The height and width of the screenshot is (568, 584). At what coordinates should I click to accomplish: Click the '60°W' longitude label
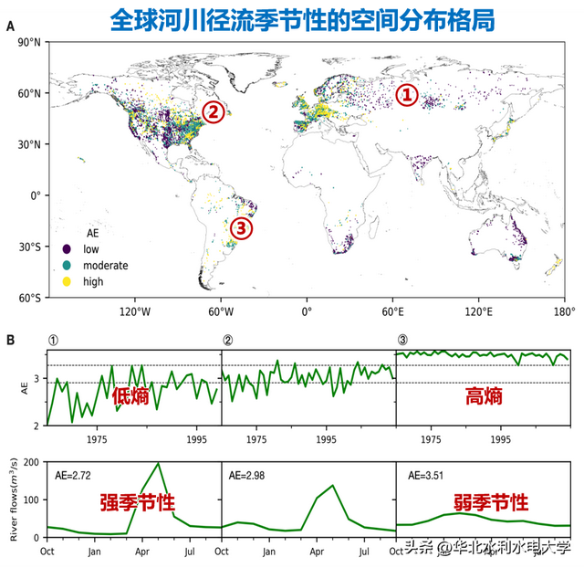point(221,311)
